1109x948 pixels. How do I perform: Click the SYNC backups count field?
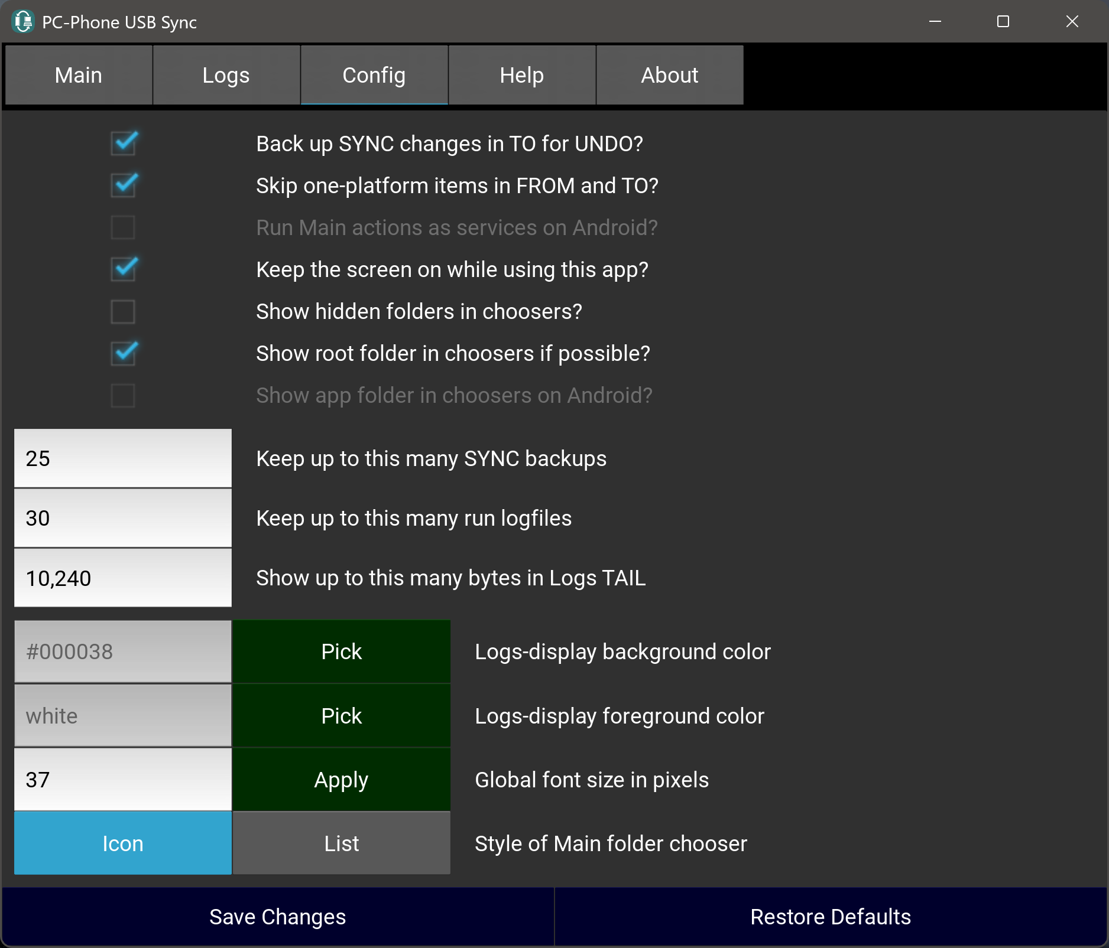123,458
